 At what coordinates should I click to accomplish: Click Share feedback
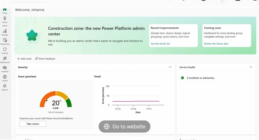coord(45,59)
